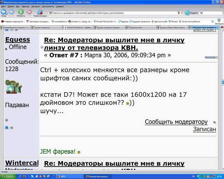The width and height of the screenshot is (224, 179).
Task: Open the Файл menu
Action: point(3,6)
